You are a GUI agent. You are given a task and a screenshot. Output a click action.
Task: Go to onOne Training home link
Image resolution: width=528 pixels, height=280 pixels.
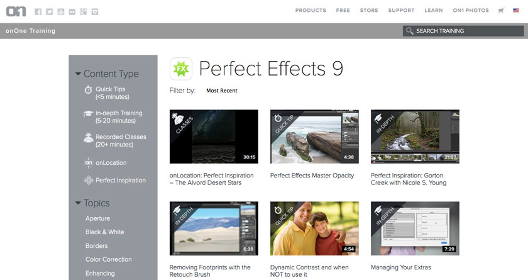30,31
